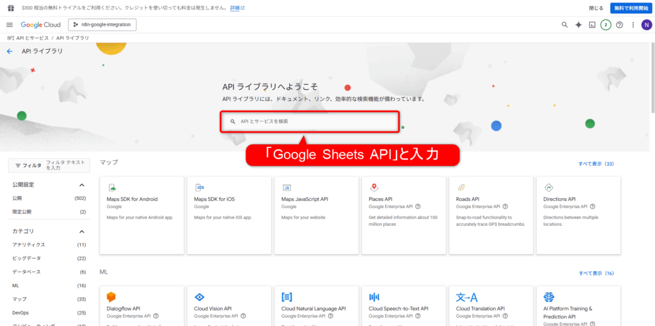Screen dimensions: 655x326
Task: Filter by 公開 visibility option
Action: (x=17, y=198)
